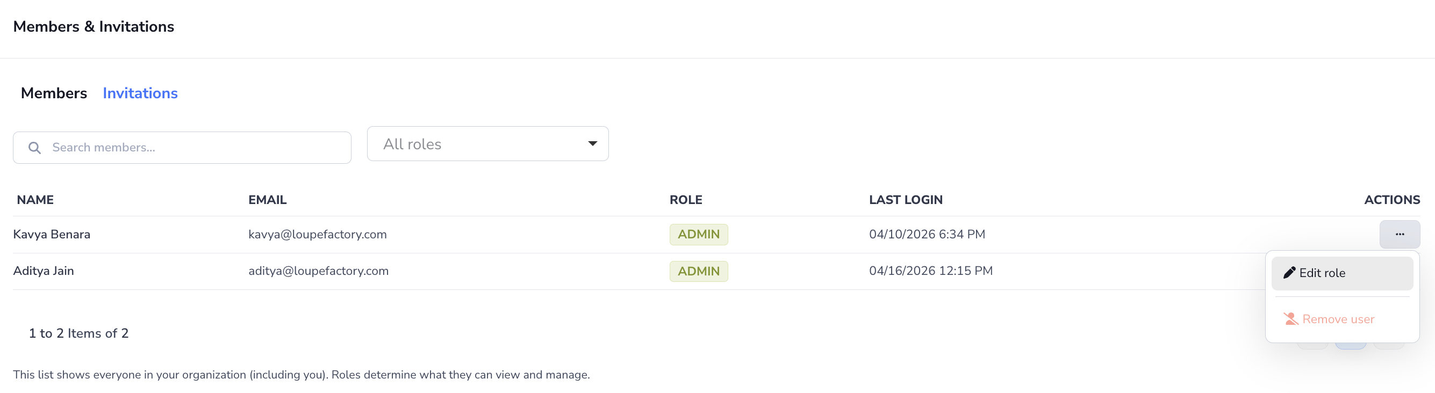This screenshot has height=393, width=1435.
Task: Click Kavya Benara's ADMIN role badge
Action: tap(699, 235)
